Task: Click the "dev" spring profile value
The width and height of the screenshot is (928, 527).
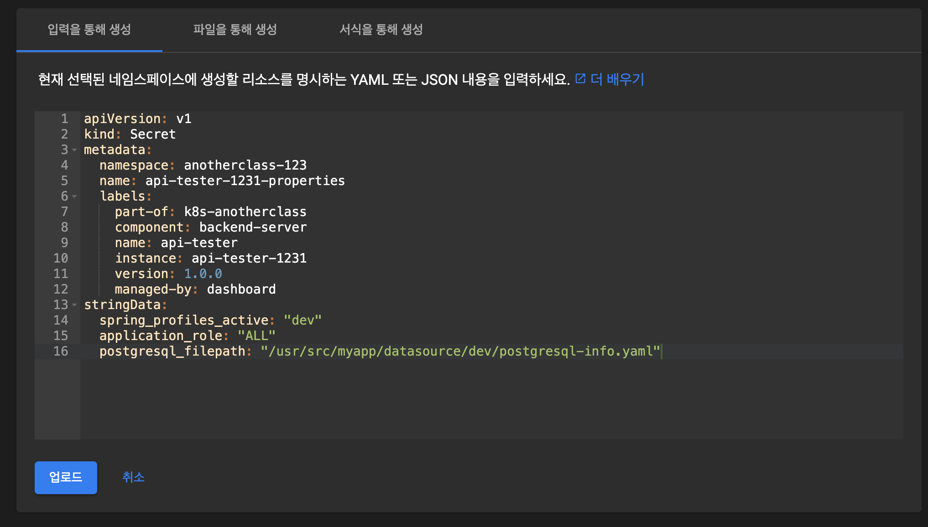Action: [302, 320]
